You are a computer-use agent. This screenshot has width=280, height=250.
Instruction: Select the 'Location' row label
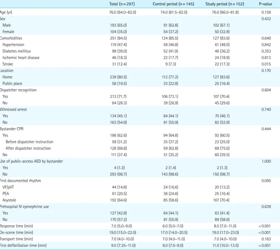click(x=7, y=71)
